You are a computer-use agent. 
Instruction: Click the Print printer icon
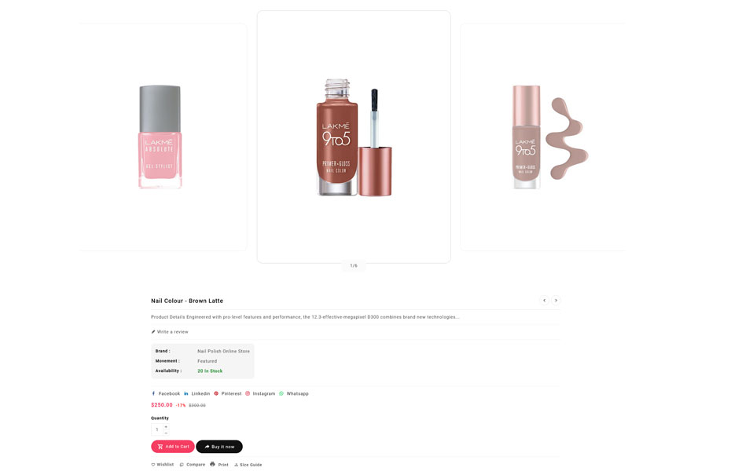212,464
